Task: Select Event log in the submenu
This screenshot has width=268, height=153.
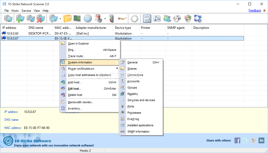Action: point(141,119)
